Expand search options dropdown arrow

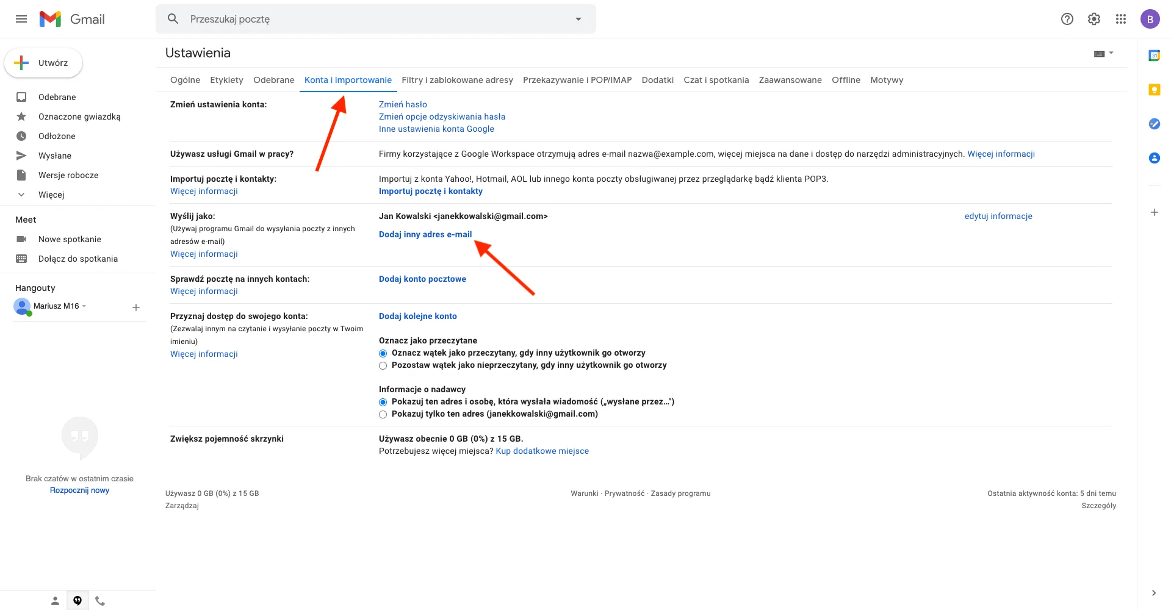pos(578,19)
